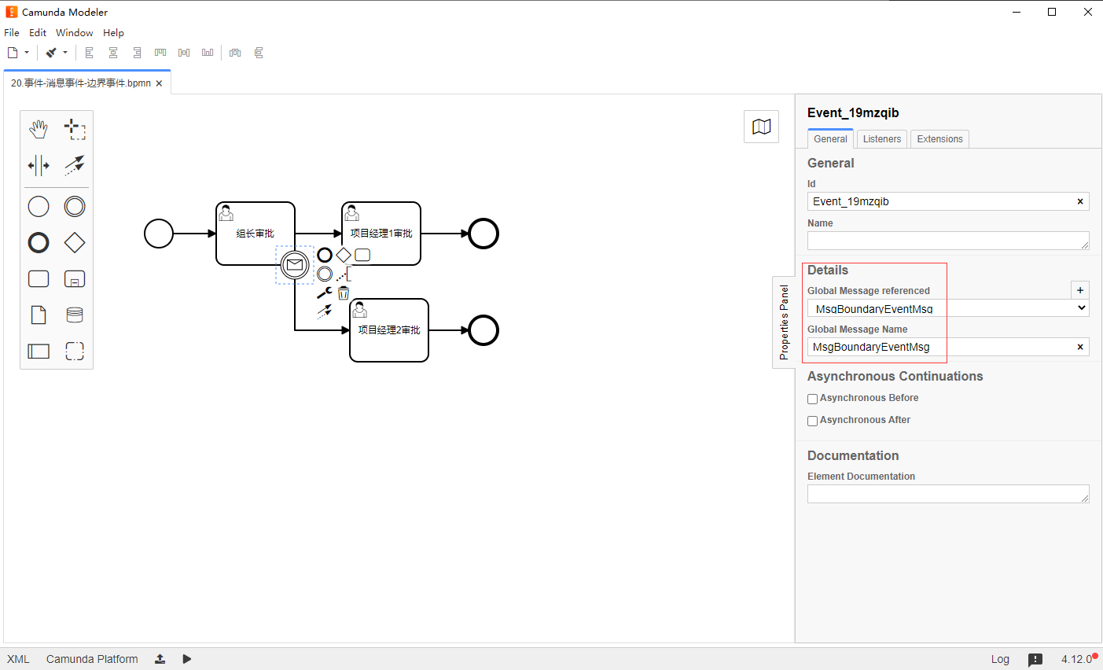Screen dimensions: 1103x670
Task: Open the Global Message referenced dropdown
Action: point(948,308)
